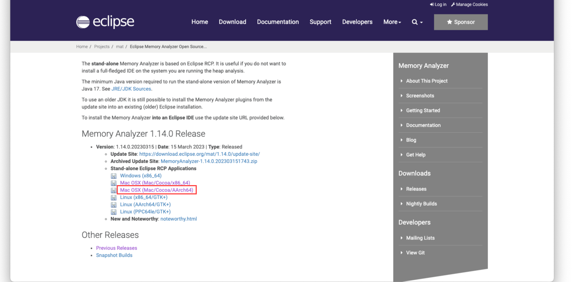Open the noteworthy.html link
The width and height of the screenshot is (574, 282).
[x=179, y=219]
